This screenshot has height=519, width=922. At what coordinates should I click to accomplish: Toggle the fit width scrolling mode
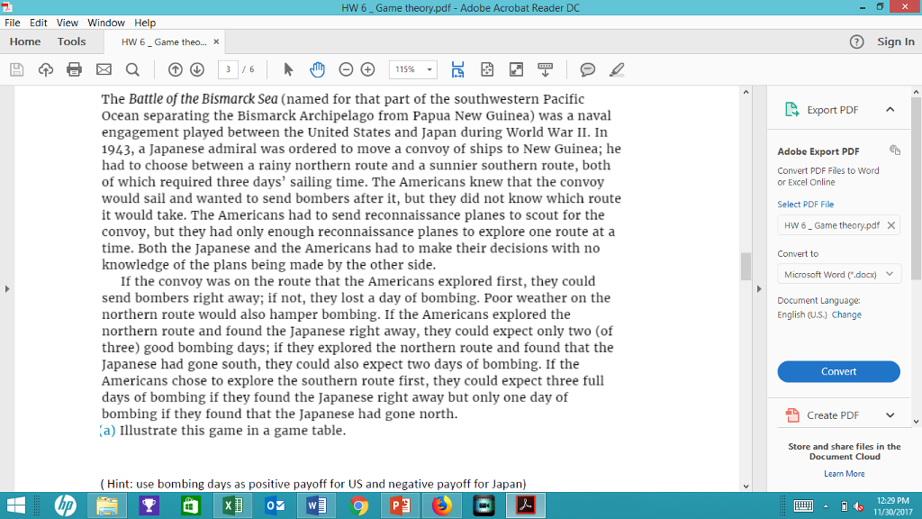pos(457,69)
